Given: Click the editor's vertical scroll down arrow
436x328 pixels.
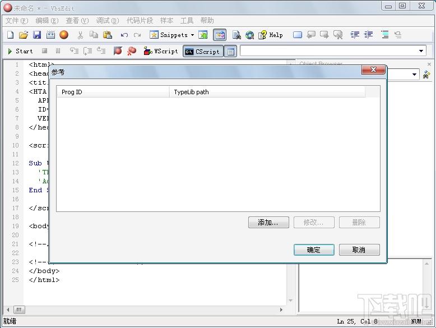Looking at the screenshot, I should coord(290,301).
